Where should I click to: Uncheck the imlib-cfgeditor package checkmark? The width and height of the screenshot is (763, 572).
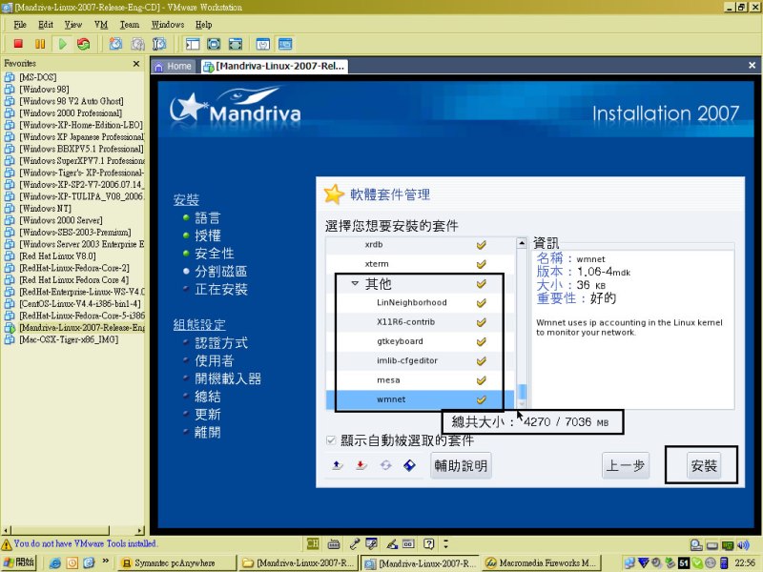(x=482, y=361)
